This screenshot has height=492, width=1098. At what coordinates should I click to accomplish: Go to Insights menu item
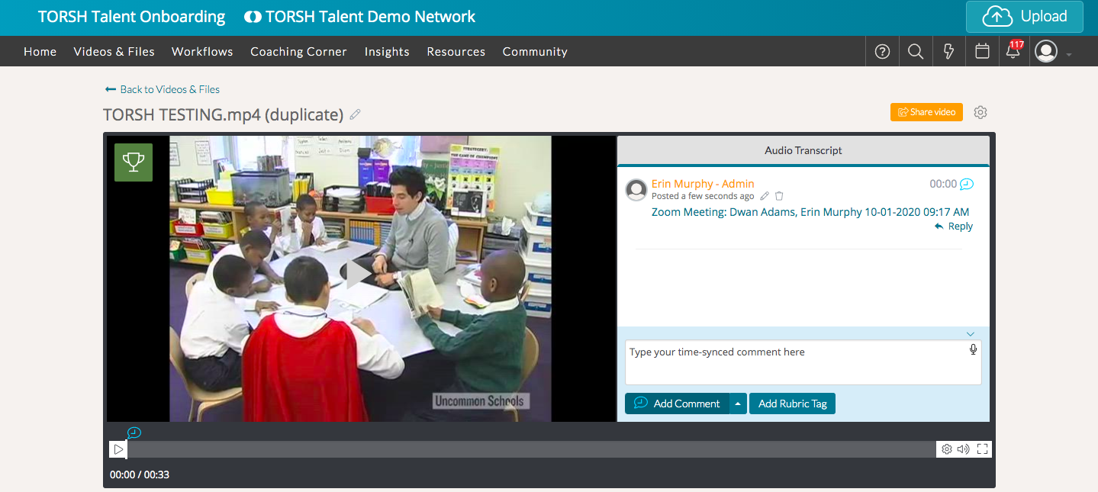coord(387,52)
